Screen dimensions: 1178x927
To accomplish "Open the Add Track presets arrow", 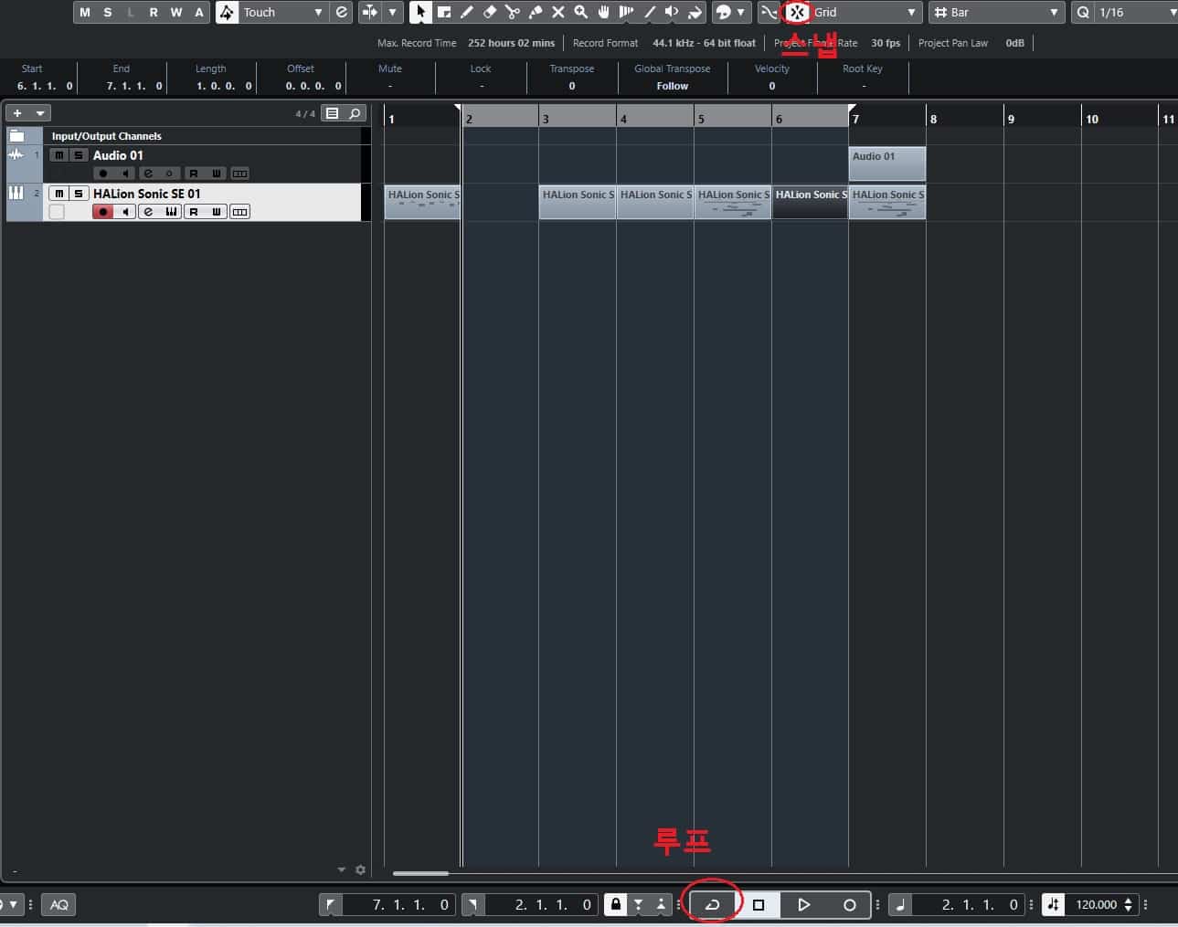I will [40, 113].
